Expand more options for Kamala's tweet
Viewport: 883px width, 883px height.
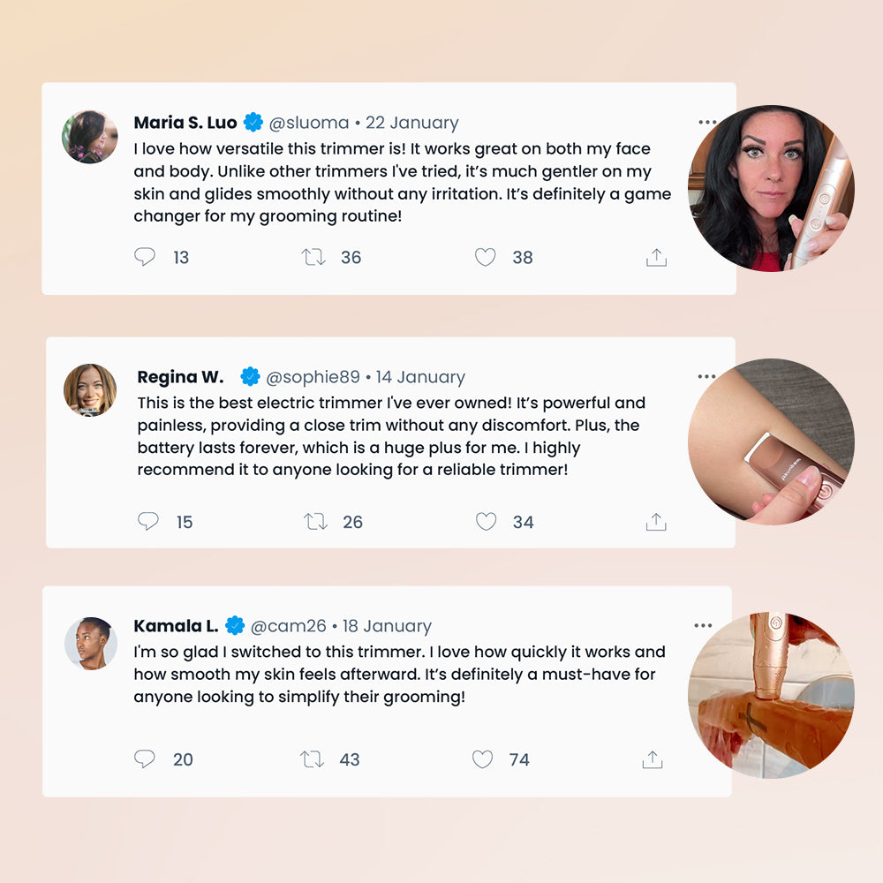click(x=703, y=625)
